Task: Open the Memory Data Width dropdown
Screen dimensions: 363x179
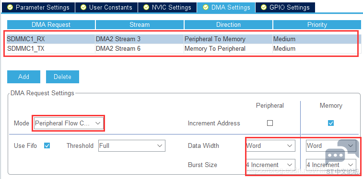Action: pyautogui.click(x=331, y=146)
